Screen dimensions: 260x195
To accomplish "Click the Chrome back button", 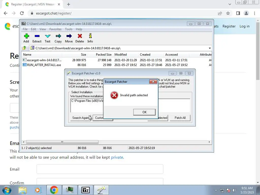I will pyautogui.click(x=6, y=13).
